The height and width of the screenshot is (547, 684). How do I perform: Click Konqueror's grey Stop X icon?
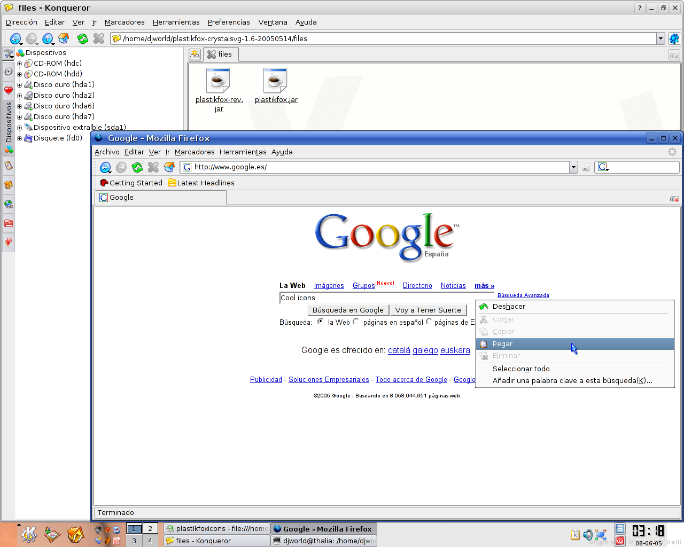tap(98, 38)
